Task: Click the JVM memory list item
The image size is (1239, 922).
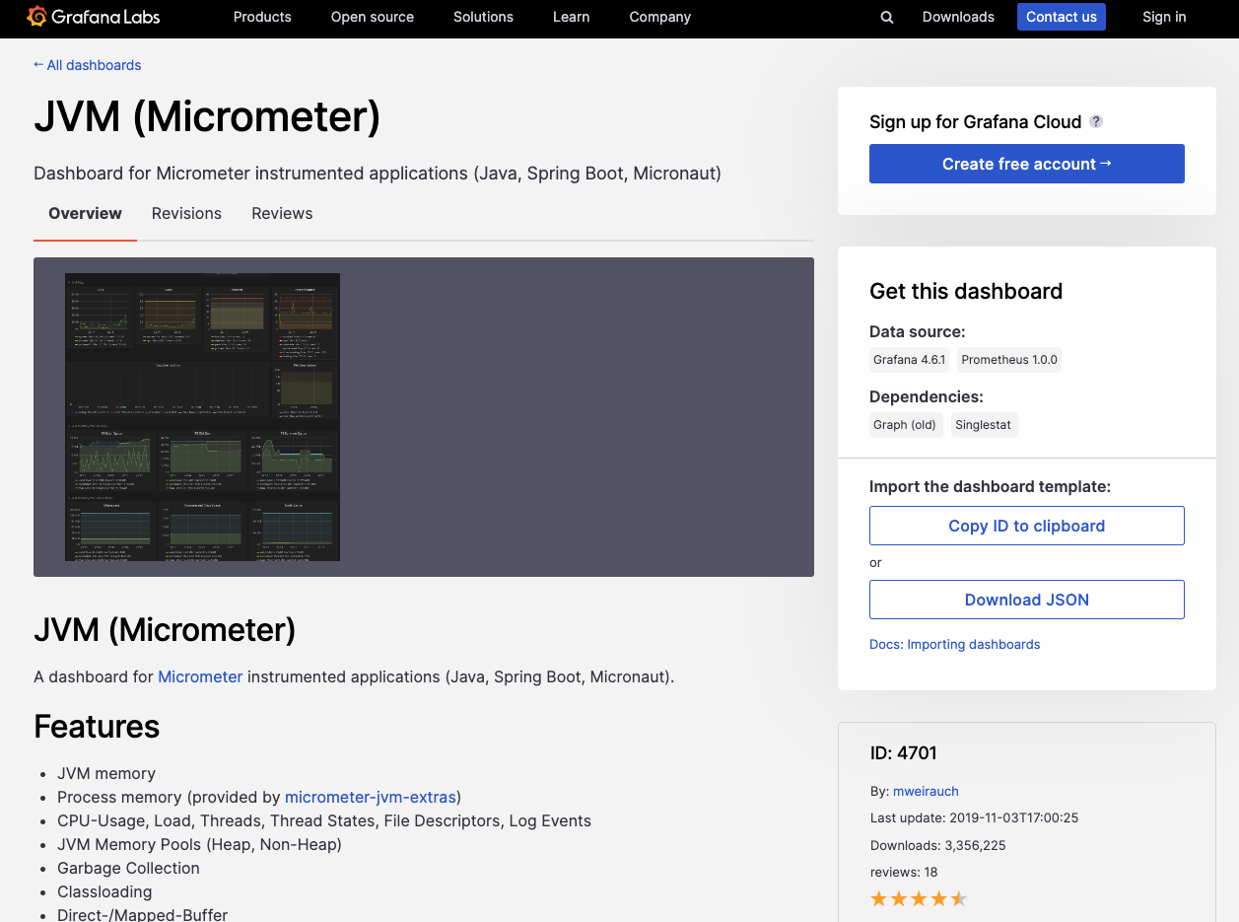Action: click(106, 773)
